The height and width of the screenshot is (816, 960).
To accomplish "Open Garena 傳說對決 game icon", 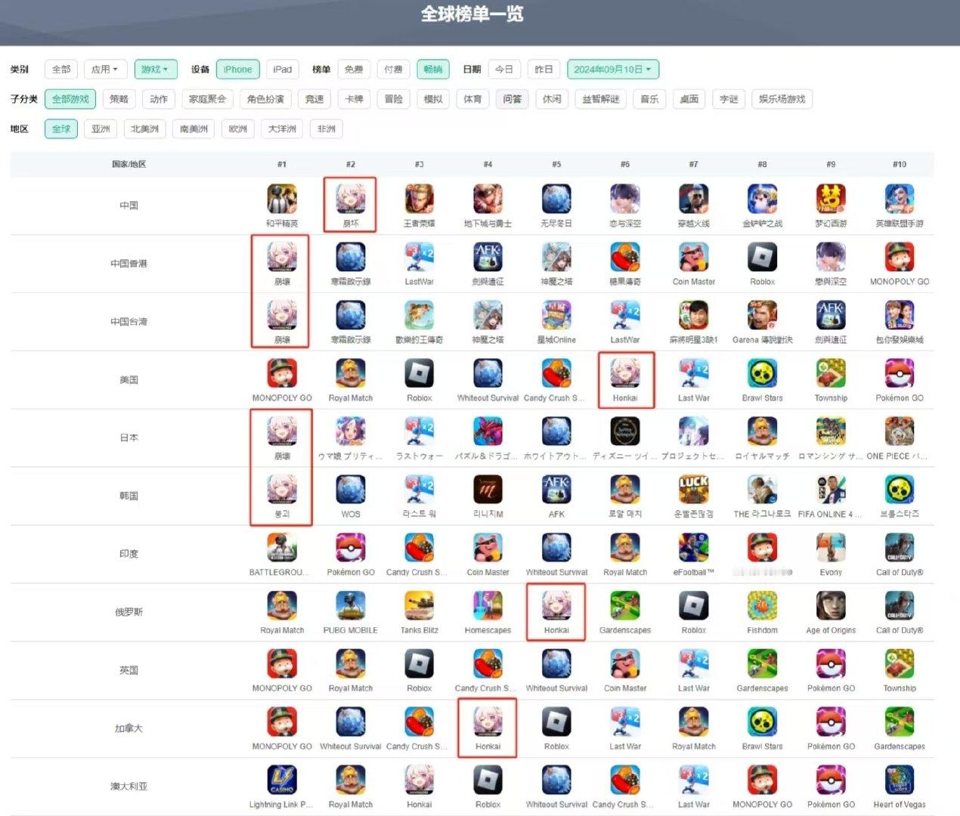I will click(762, 316).
